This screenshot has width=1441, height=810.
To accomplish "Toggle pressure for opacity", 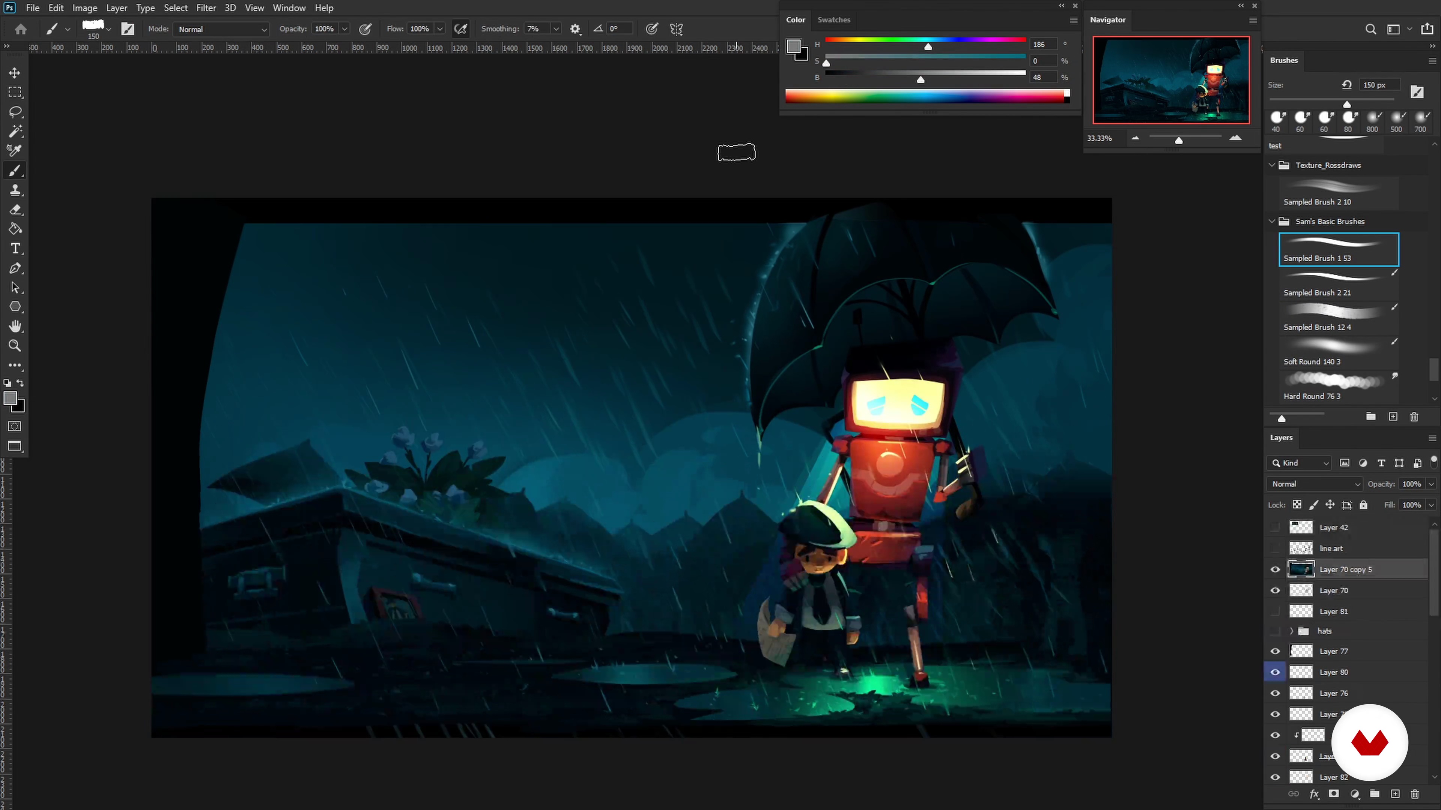I will (365, 29).
